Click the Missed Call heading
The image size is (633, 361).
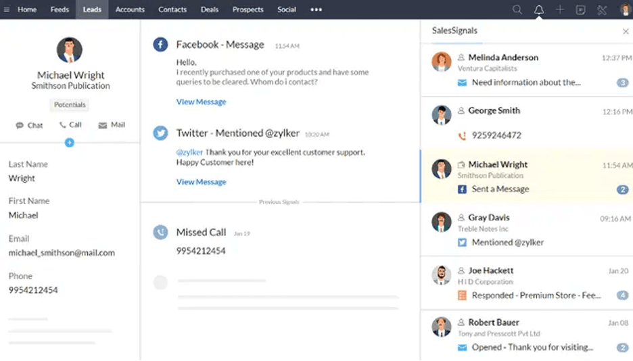point(201,233)
